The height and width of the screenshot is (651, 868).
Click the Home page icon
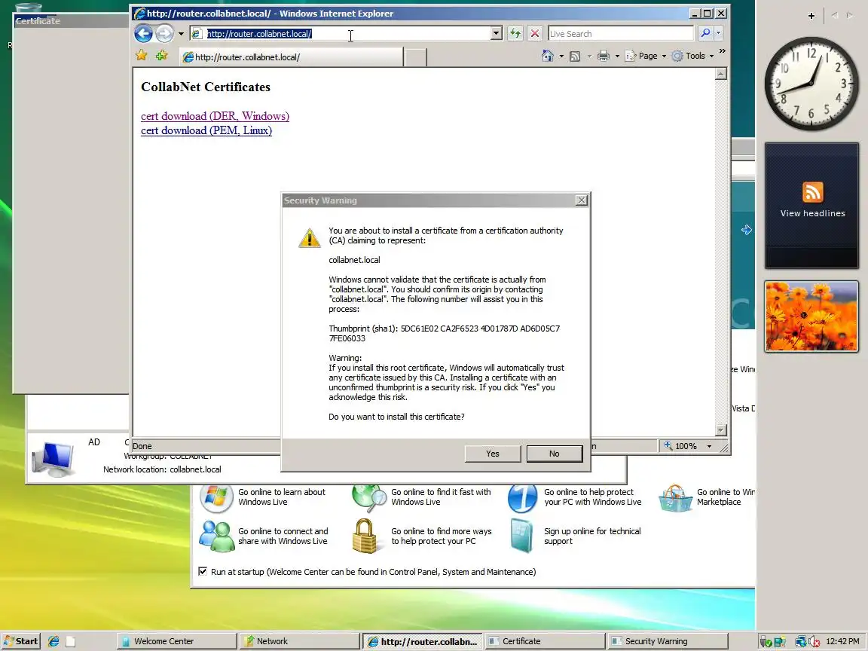click(x=548, y=56)
